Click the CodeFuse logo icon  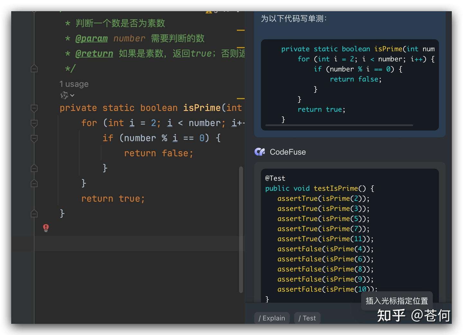tap(260, 152)
